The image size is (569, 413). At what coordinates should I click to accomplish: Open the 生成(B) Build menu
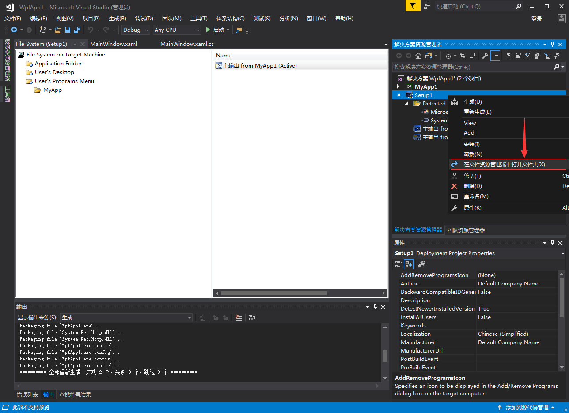point(118,18)
